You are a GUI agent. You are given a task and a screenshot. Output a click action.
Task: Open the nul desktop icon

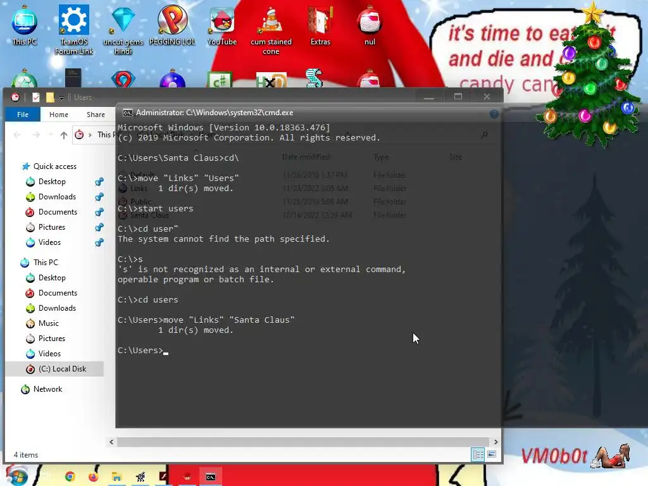370,25
